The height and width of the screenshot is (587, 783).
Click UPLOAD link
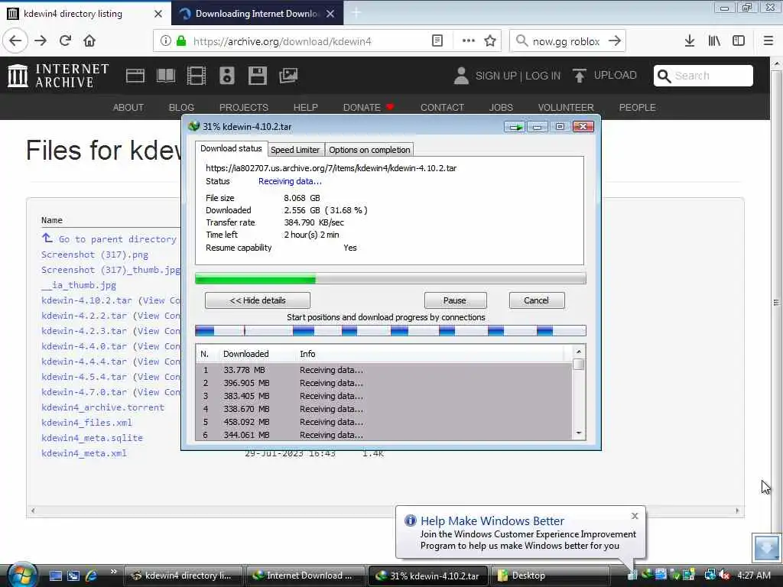pyautogui.click(x=616, y=76)
